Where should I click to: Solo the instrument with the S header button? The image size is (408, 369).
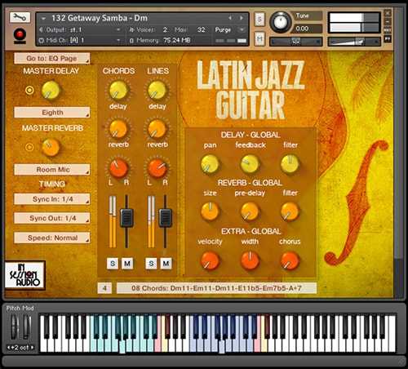point(259,20)
